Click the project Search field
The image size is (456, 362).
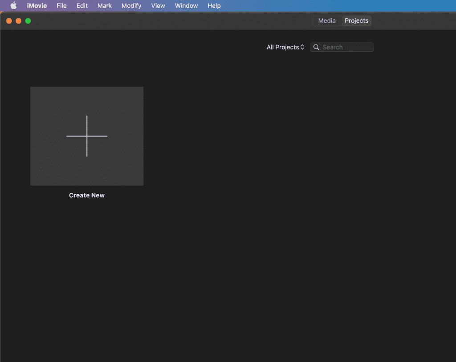tap(342, 47)
